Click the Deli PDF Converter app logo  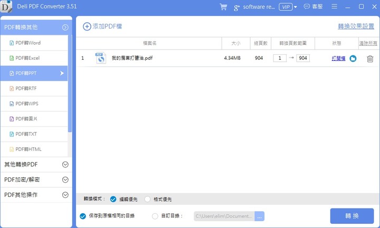coord(6,6)
